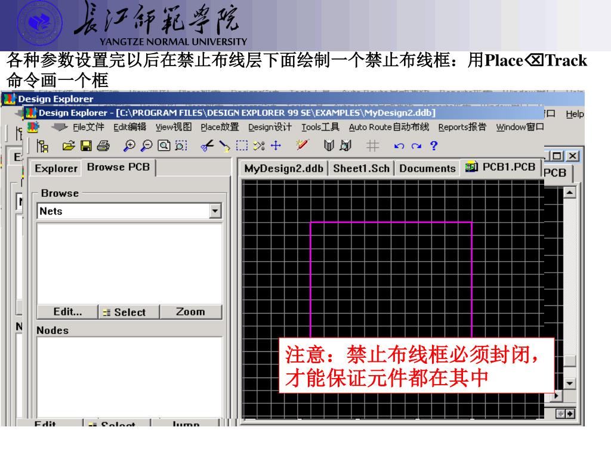
Task: Select the cut/scissors tool icon
Action: click(x=207, y=146)
